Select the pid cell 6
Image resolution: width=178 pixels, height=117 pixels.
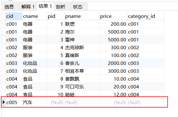56,63
